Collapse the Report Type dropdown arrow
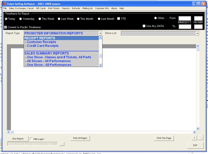This screenshot has width=208, height=154. (x=100, y=33)
